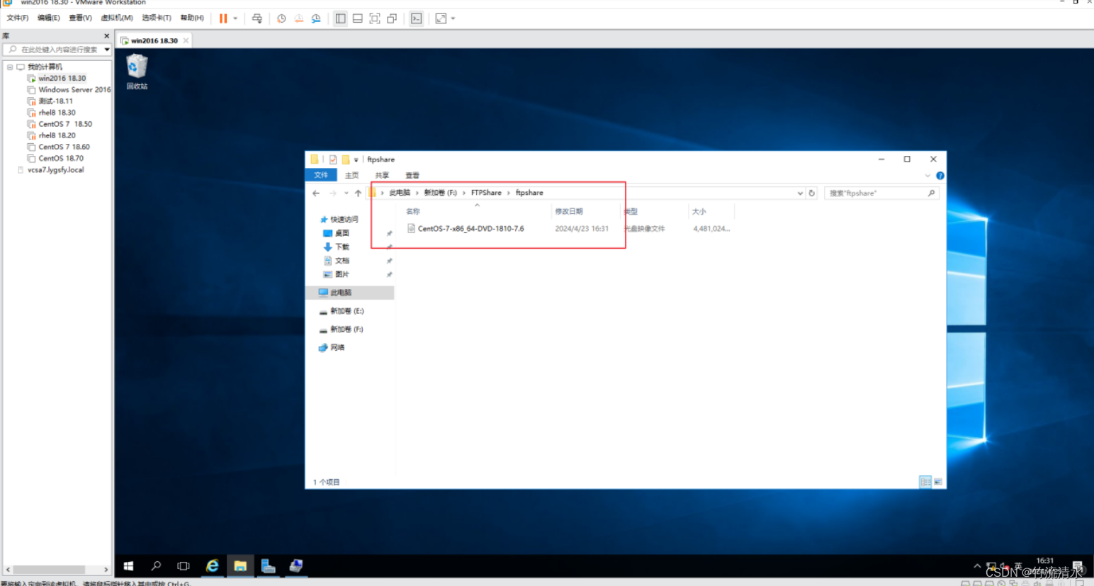Image resolution: width=1094 pixels, height=586 pixels.
Task: Sort by the 名称 column header
Action: 413,211
